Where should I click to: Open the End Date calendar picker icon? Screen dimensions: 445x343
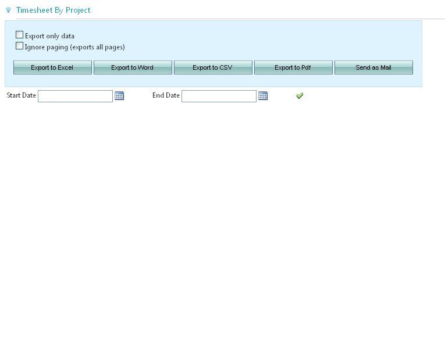tap(263, 96)
